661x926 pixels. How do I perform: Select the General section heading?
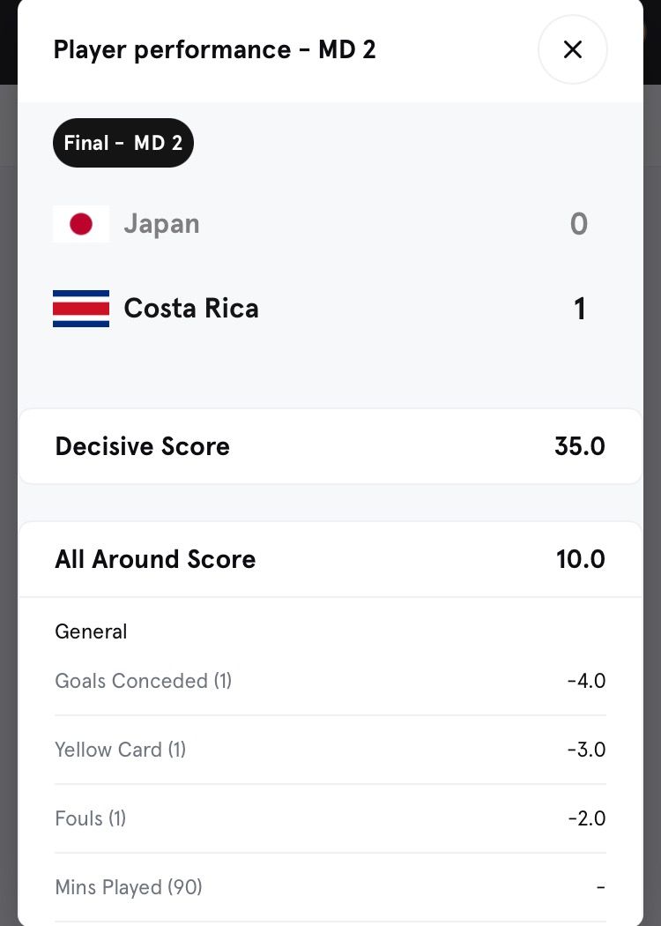click(91, 631)
